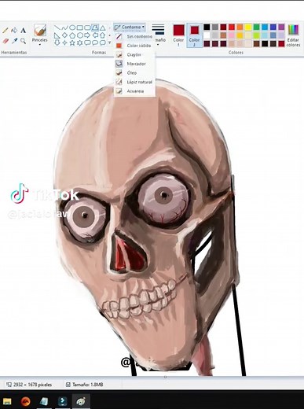Open File Explorer from the taskbar
Image resolution: width=304 pixels, height=409 pixels.
click(x=7, y=401)
